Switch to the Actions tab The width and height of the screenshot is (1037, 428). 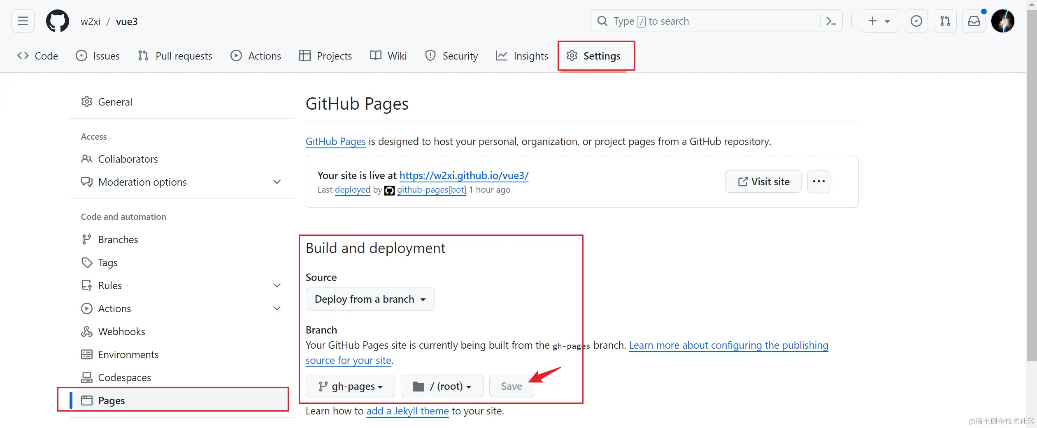click(x=256, y=56)
